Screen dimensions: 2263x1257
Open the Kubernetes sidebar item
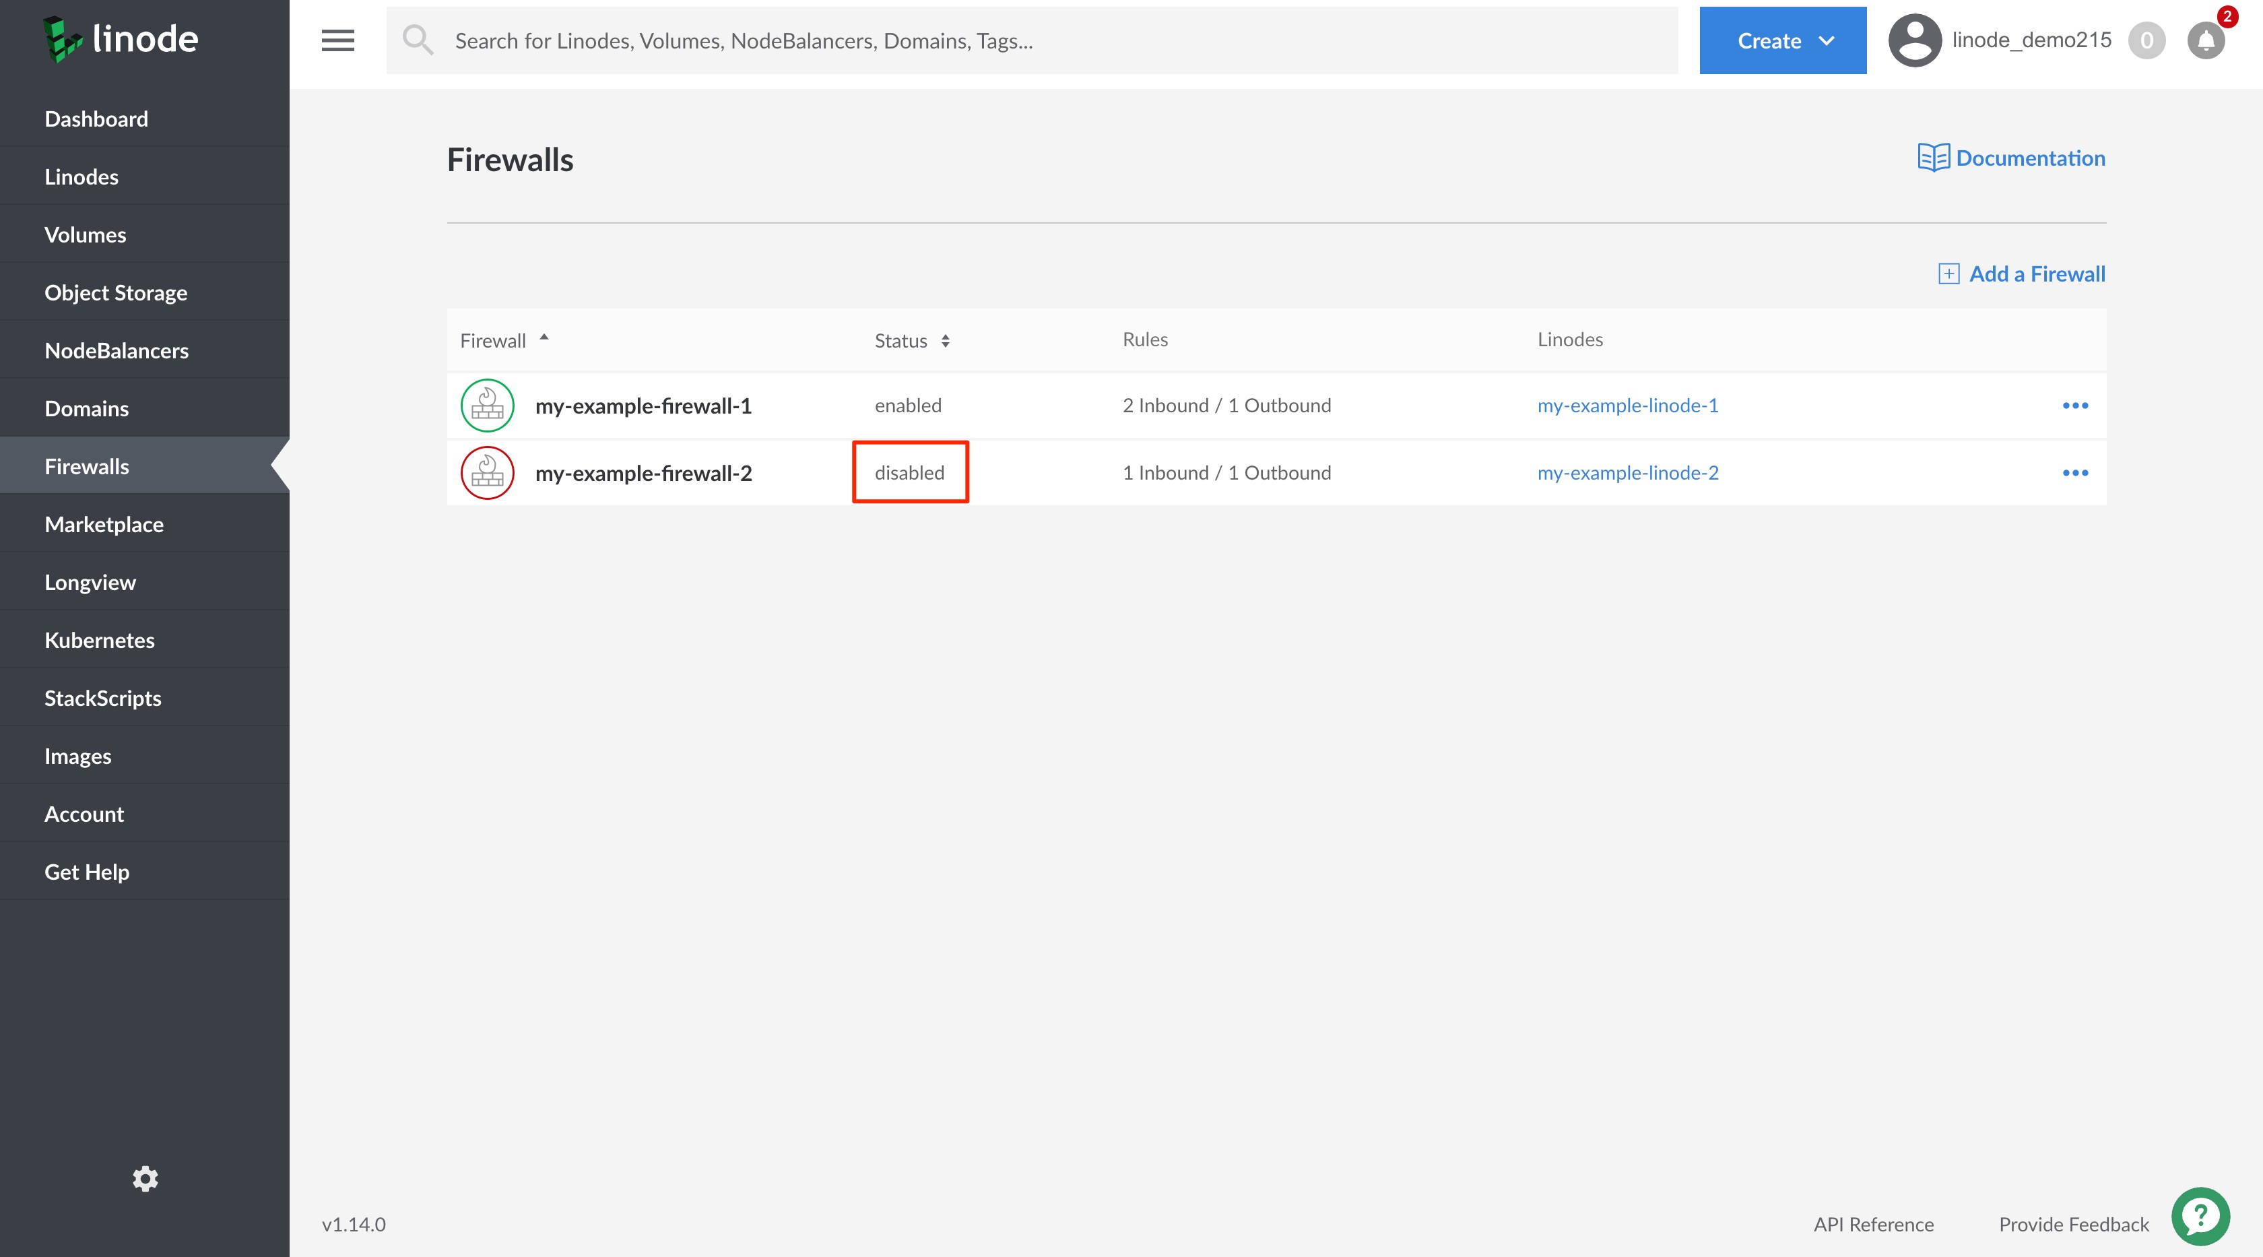pyautogui.click(x=99, y=641)
